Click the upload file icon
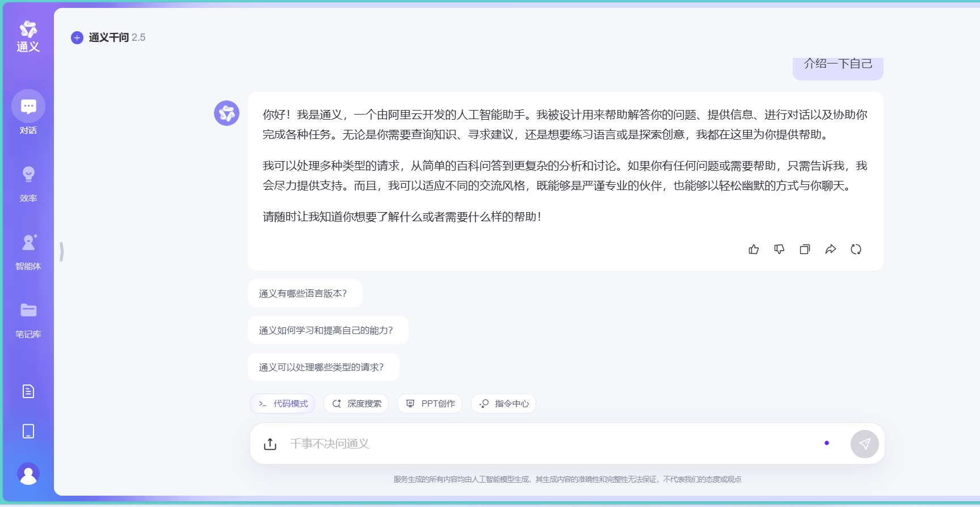 tap(270, 444)
